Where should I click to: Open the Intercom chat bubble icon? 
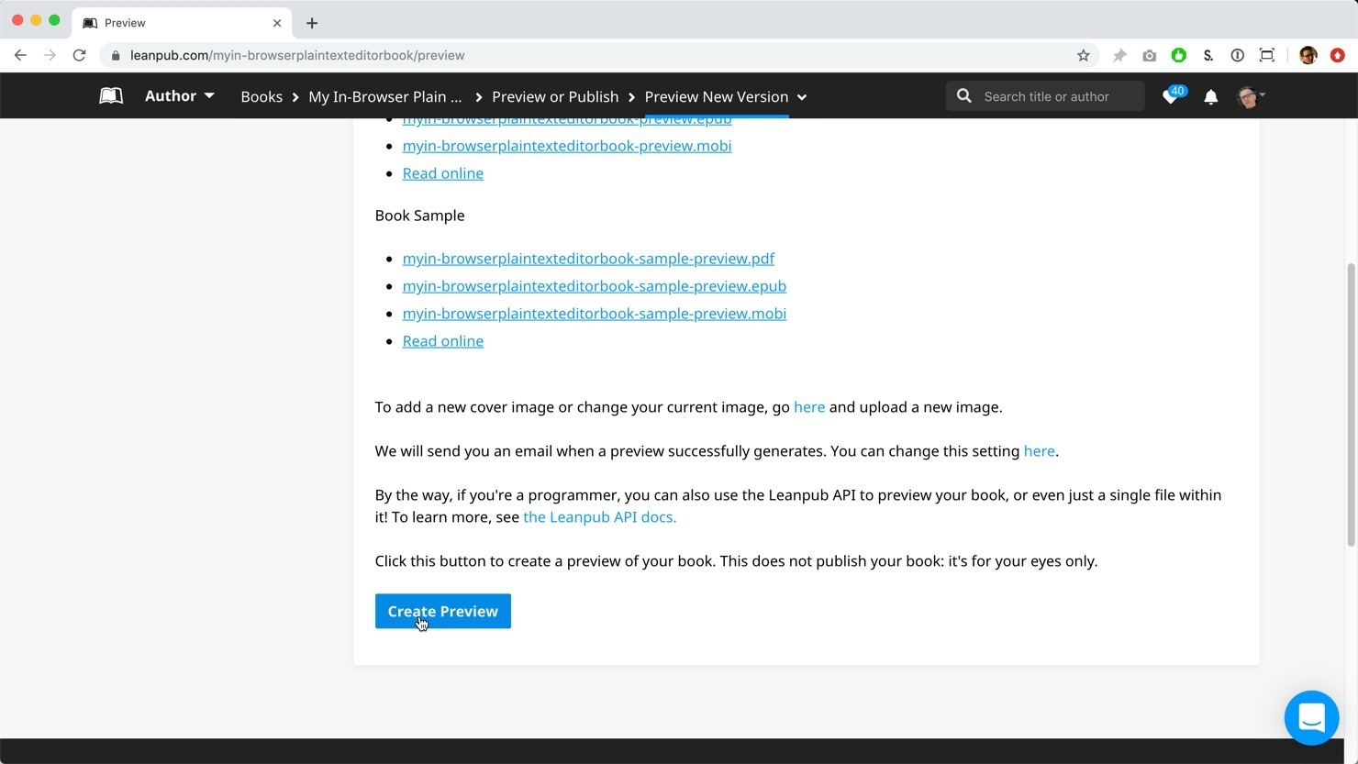(1311, 717)
